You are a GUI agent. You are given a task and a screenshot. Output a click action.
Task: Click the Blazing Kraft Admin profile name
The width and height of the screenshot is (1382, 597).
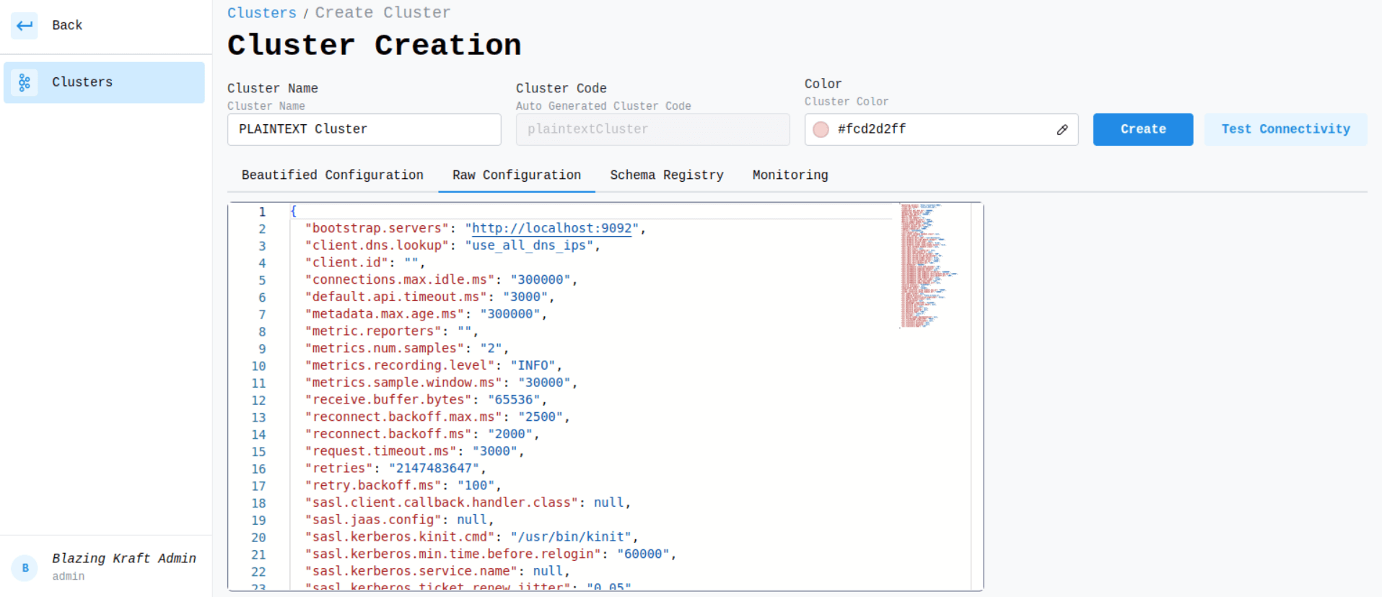[x=123, y=558]
